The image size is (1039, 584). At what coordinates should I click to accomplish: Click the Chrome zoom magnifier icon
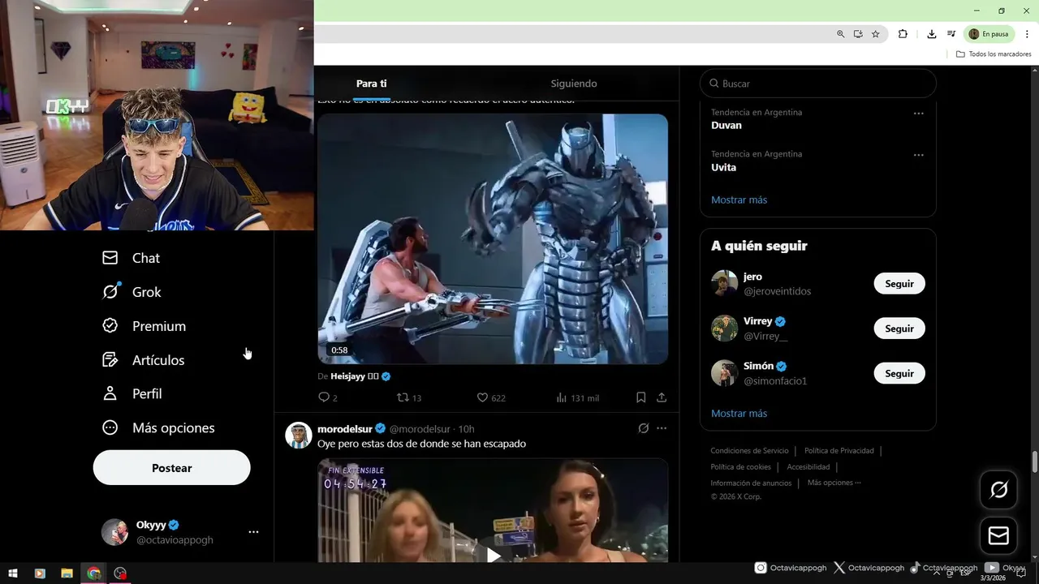(x=840, y=34)
